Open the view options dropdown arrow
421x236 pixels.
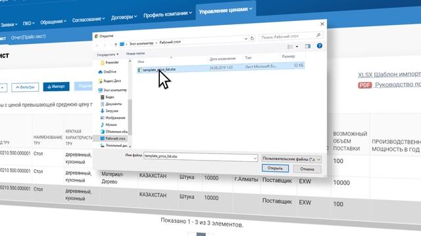point(297,47)
